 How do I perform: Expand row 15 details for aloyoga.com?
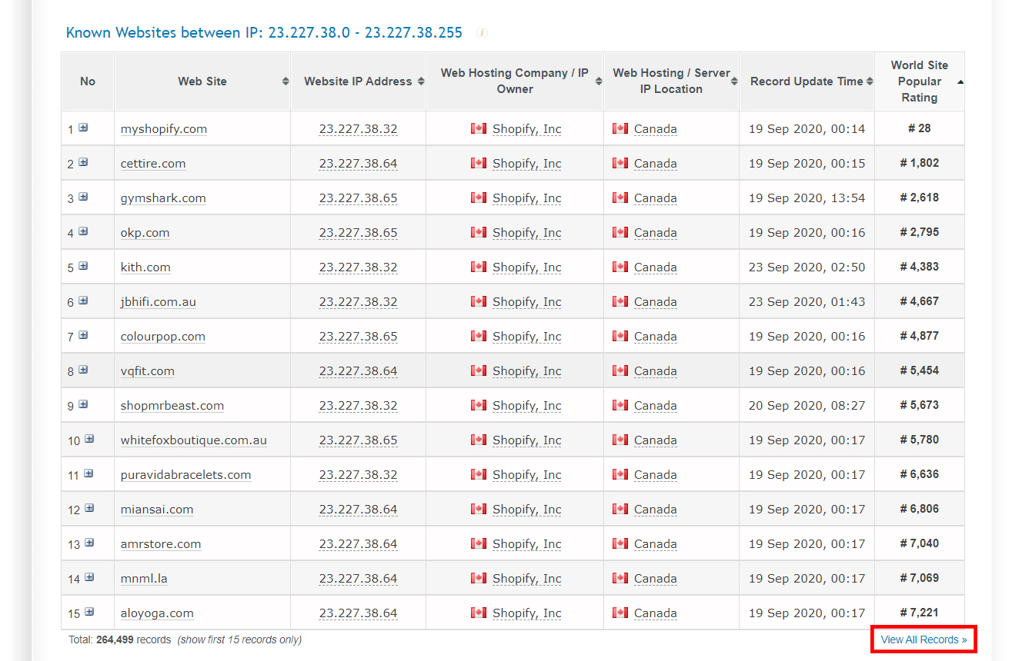[89, 612]
